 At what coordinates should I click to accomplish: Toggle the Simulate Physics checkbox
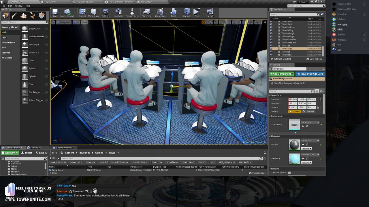[x=289, y=173]
